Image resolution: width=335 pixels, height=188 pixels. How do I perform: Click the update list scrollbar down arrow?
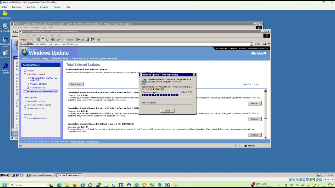point(265,138)
